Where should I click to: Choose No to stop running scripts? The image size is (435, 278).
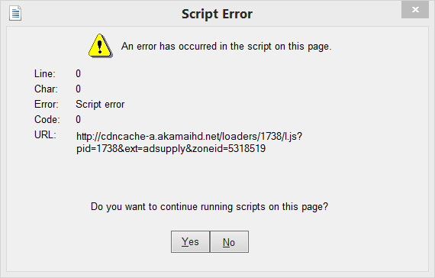coord(229,241)
